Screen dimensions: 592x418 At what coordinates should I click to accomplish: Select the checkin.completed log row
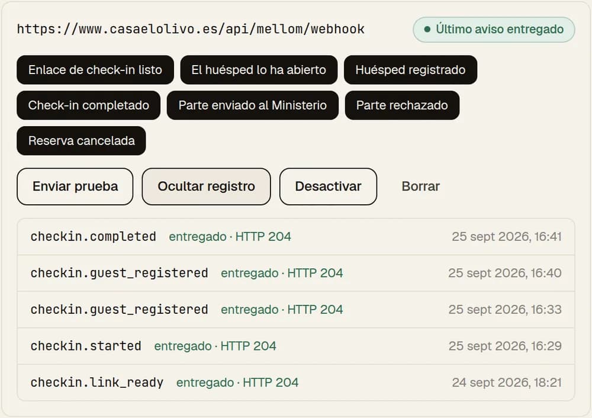pyautogui.click(x=296, y=237)
